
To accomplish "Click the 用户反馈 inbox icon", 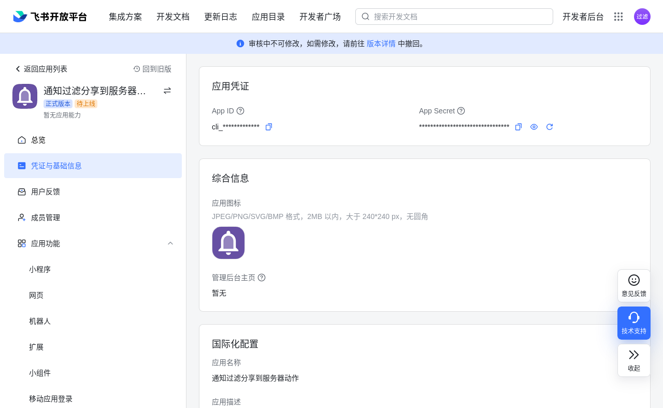I will [x=22, y=192].
